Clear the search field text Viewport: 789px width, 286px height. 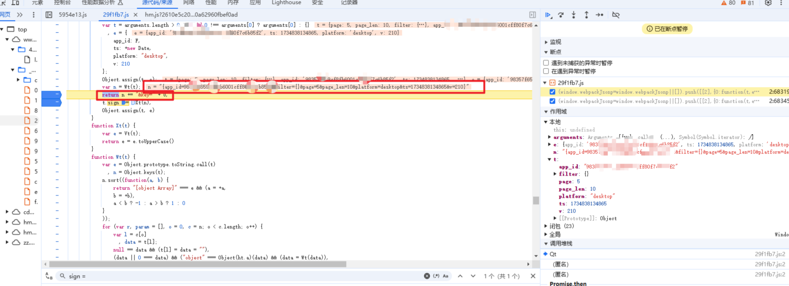(x=427, y=276)
